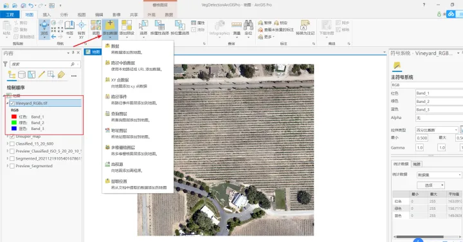
Task: Open the Basemap (底图) gallery
Action: click(96, 28)
